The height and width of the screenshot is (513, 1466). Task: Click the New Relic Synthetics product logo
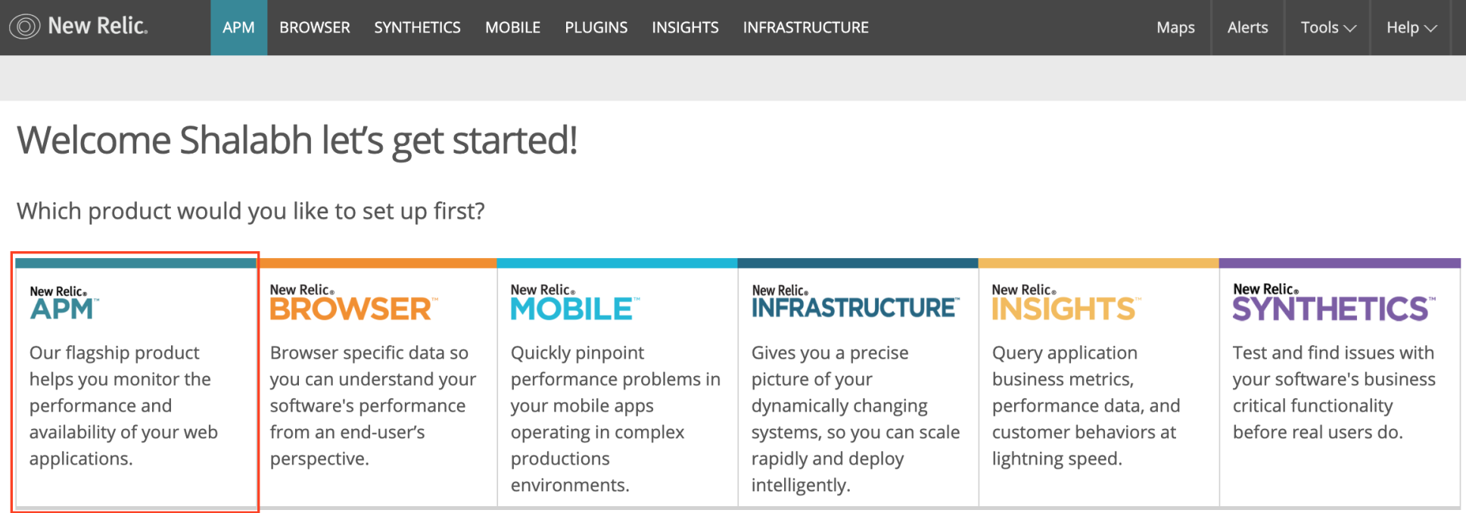coord(1333,303)
